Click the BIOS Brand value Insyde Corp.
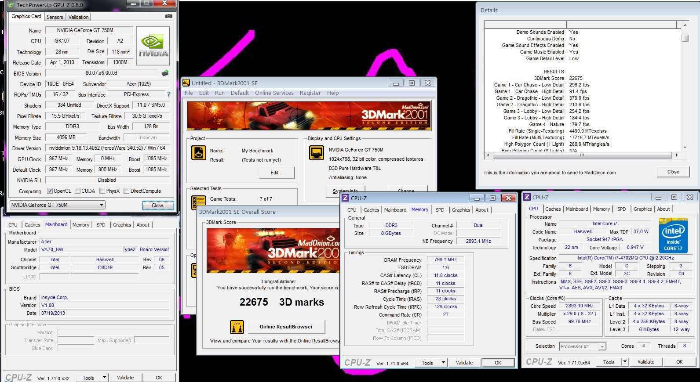This screenshot has width=700, height=382. tap(105, 297)
